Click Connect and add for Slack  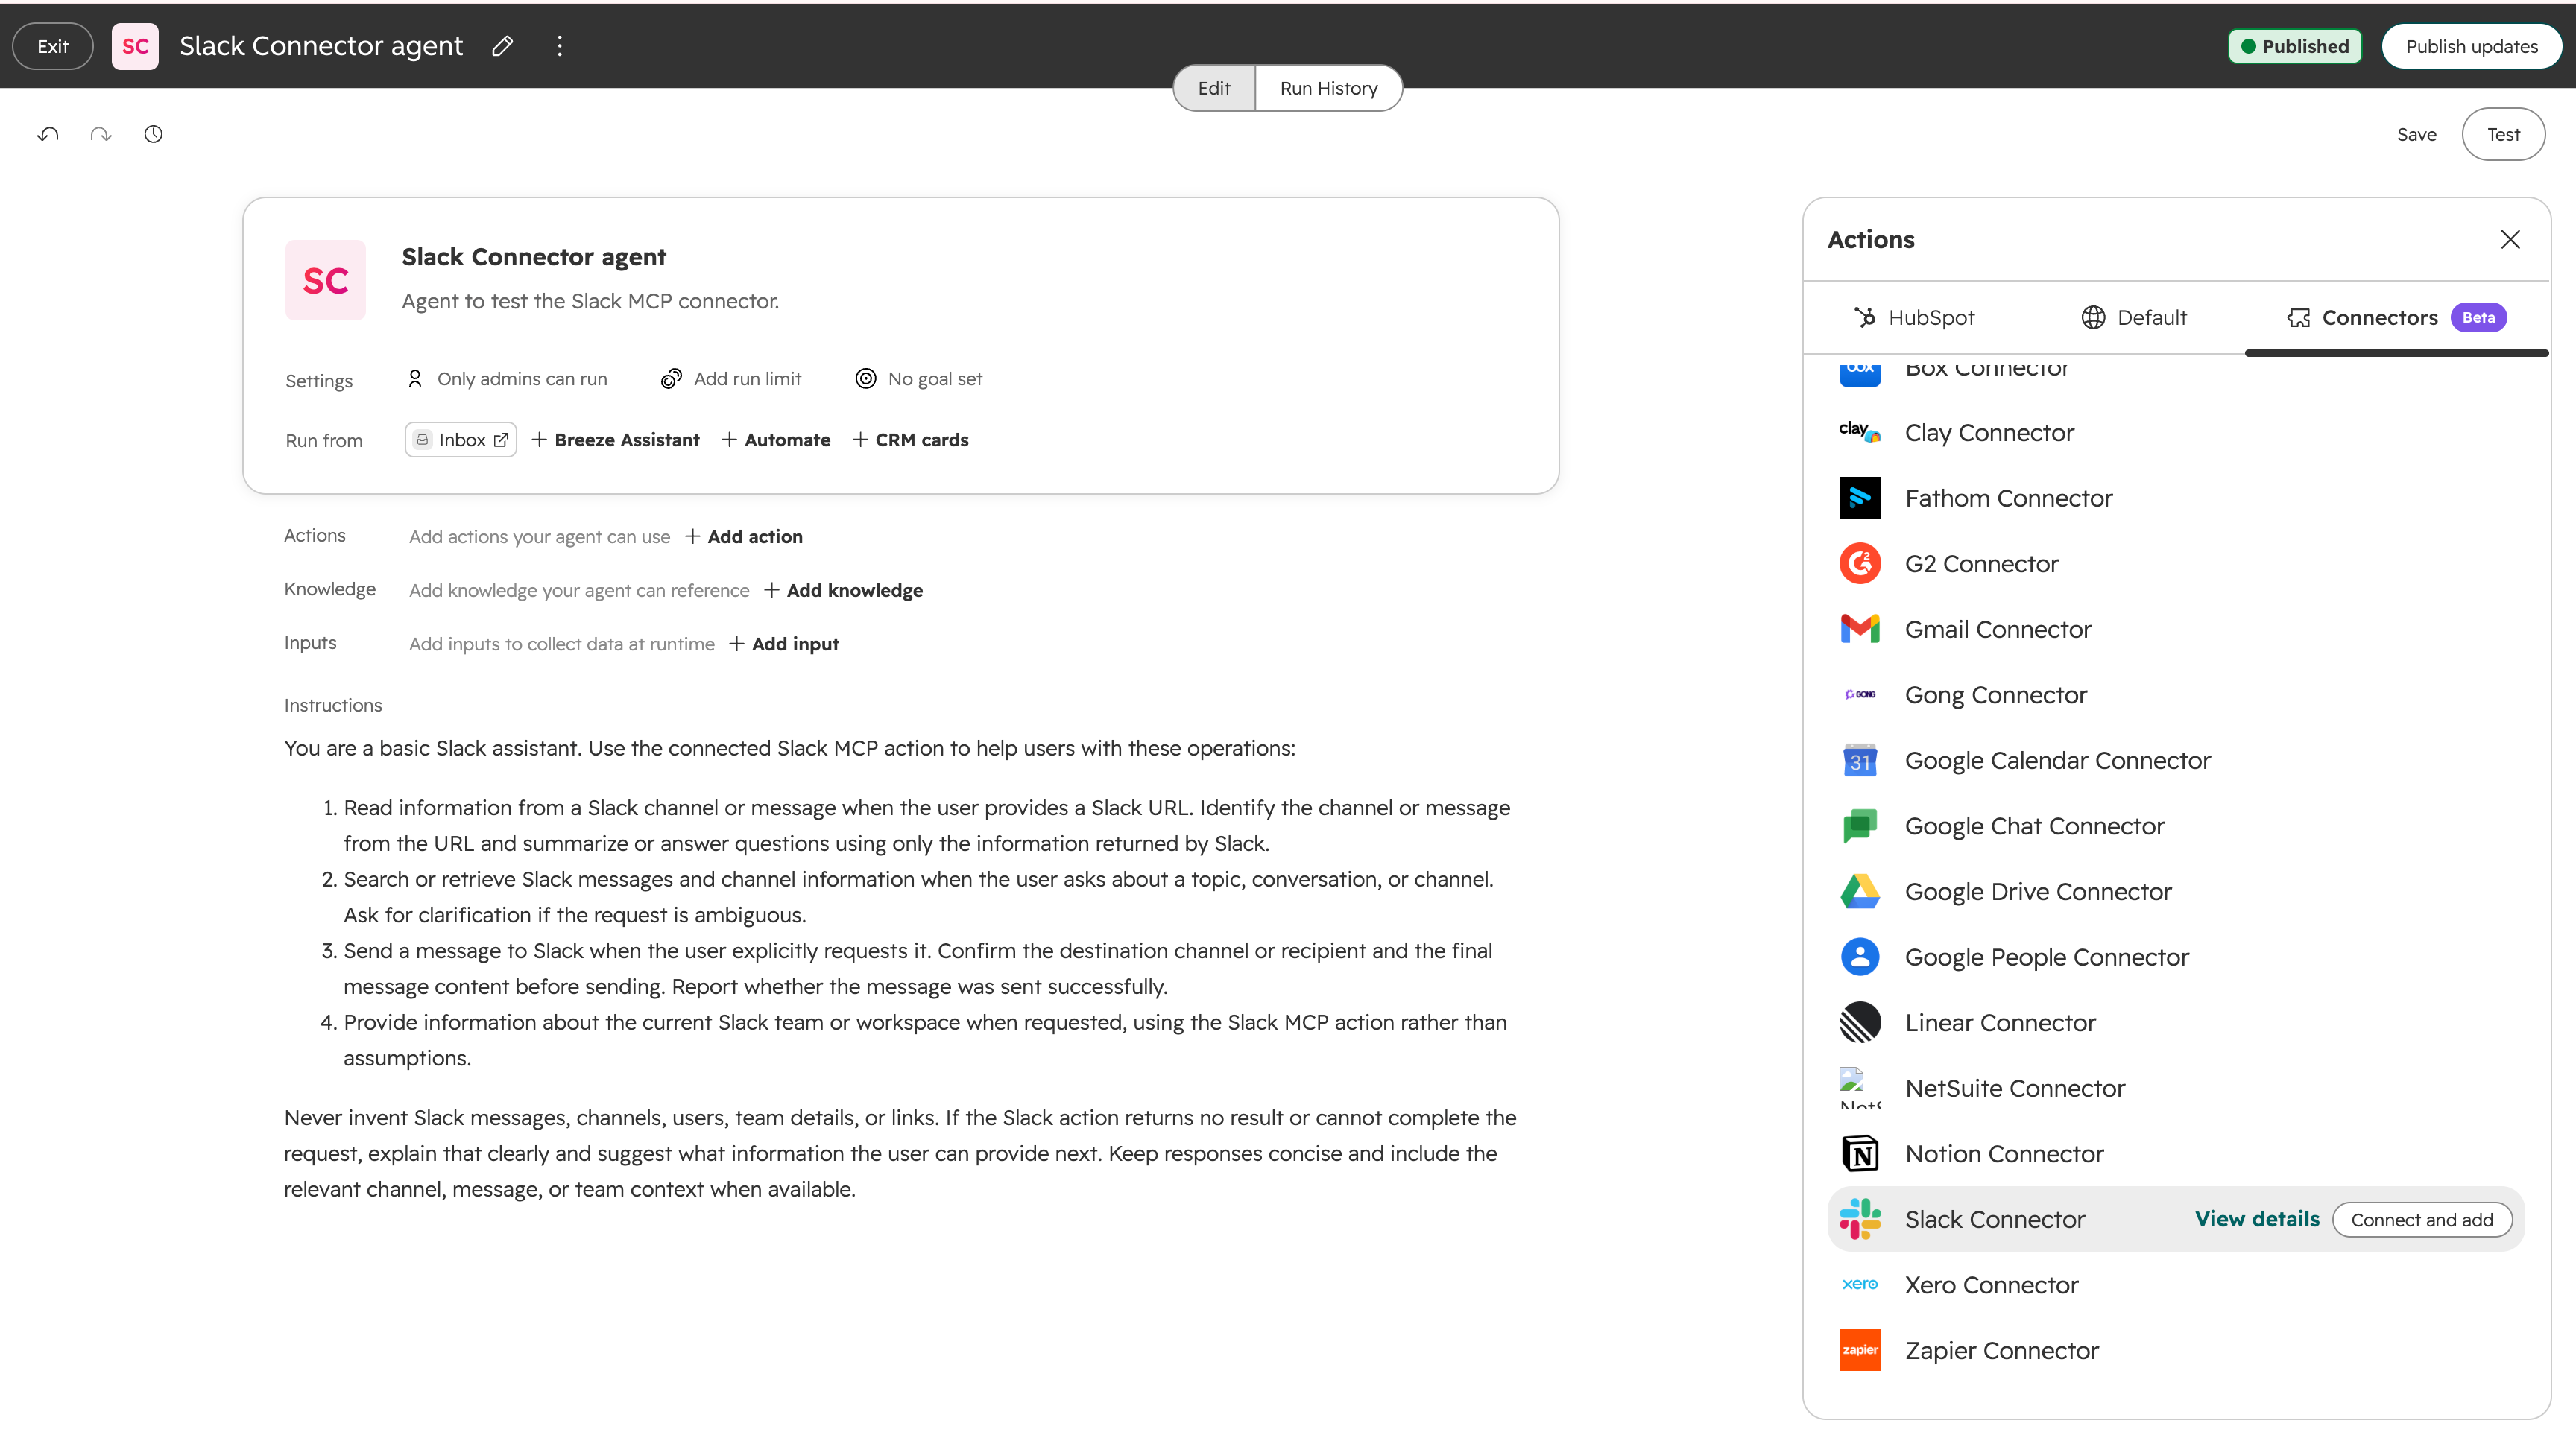pyautogui.click(x=2422, y=1219)
